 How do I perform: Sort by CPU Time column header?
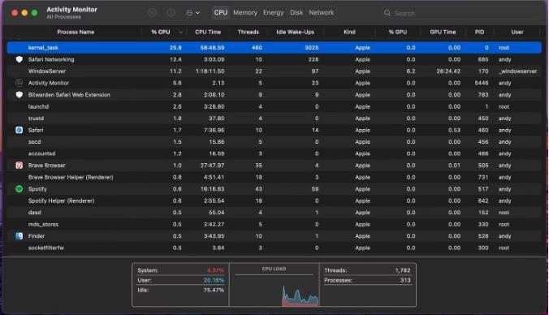point(208,32)
